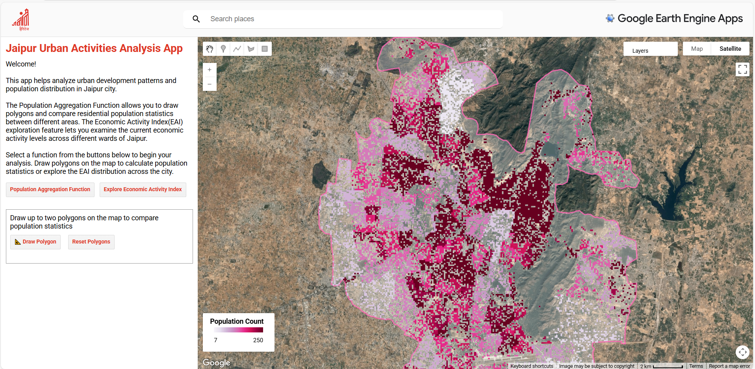Pick the draw shape polygon tool
The image size is (755, 369).
click(251, 49)
